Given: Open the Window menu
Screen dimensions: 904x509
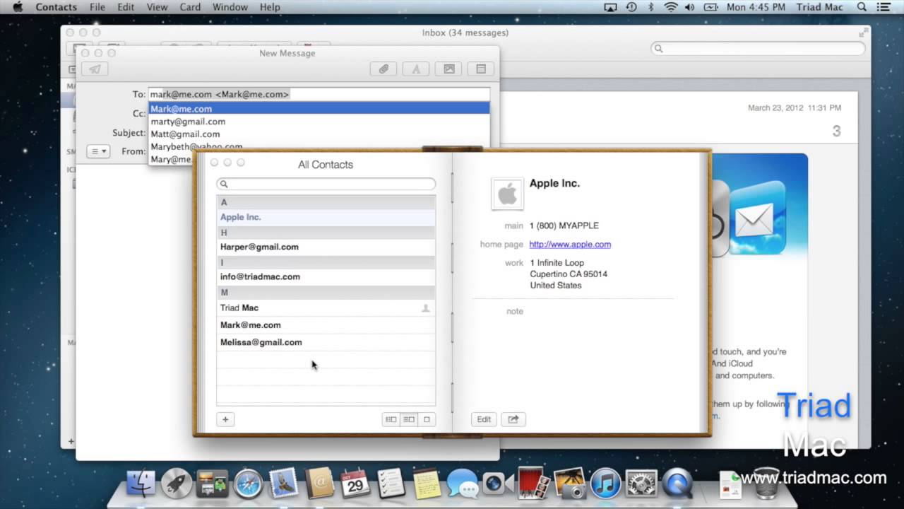Looking at the screenshot, I should pos(230,7).
